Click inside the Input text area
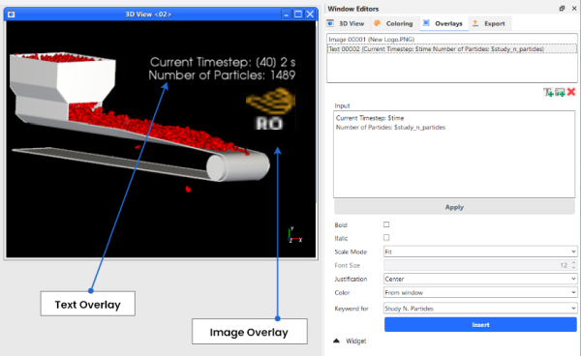This screenshot has height=356, width=581. tap(454, 154)
